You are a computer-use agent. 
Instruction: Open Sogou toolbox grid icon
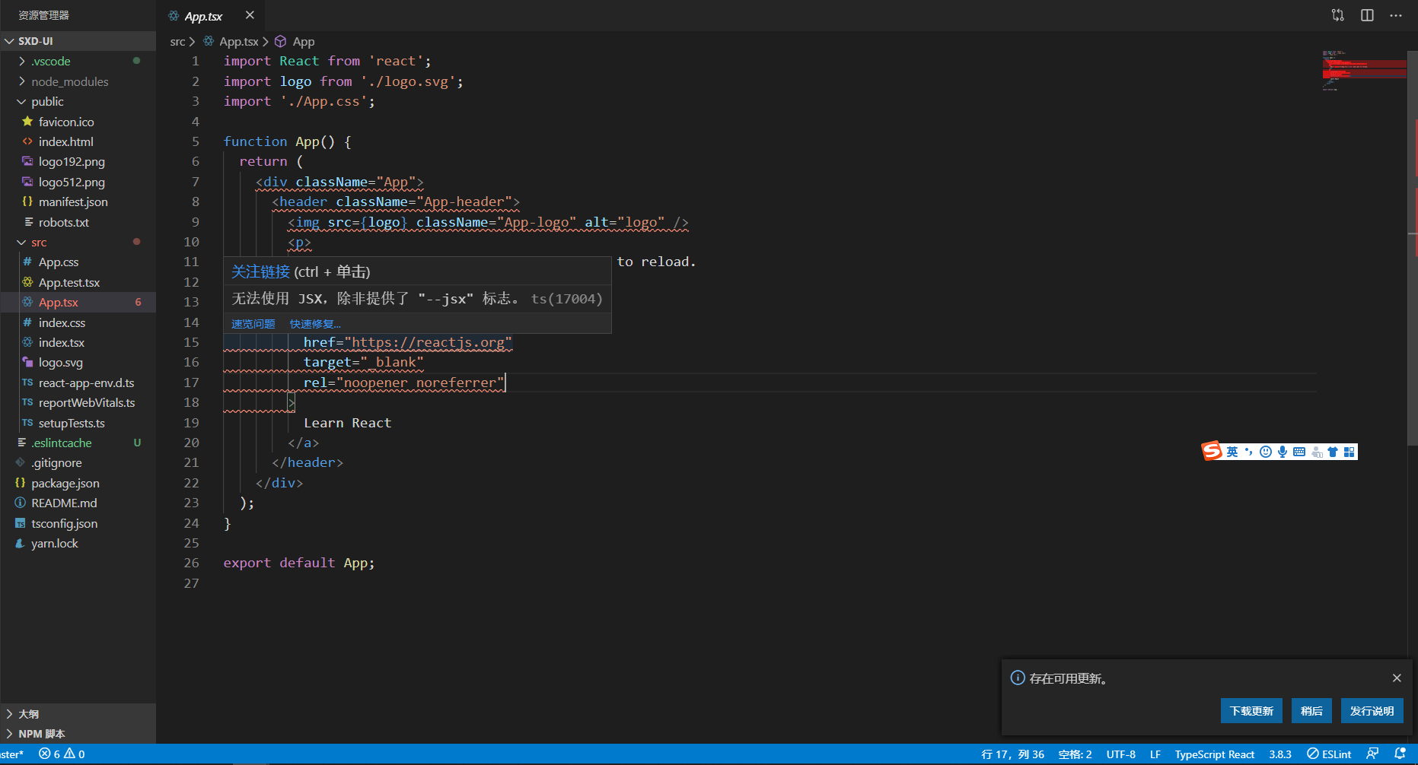tap(1349, 452)
